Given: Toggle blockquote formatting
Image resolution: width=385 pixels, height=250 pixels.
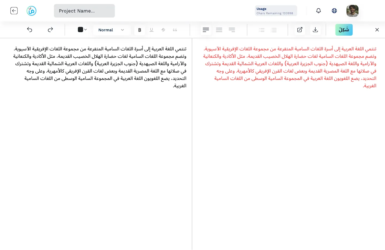Looking at the screenshot, I should tap(175, 30).
